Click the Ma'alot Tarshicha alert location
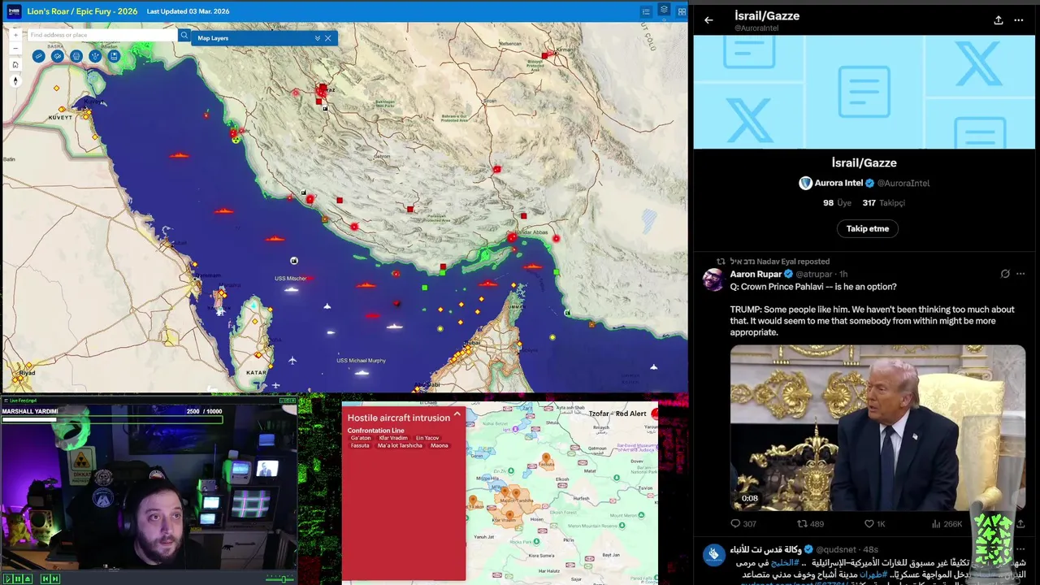 [400, 445]
